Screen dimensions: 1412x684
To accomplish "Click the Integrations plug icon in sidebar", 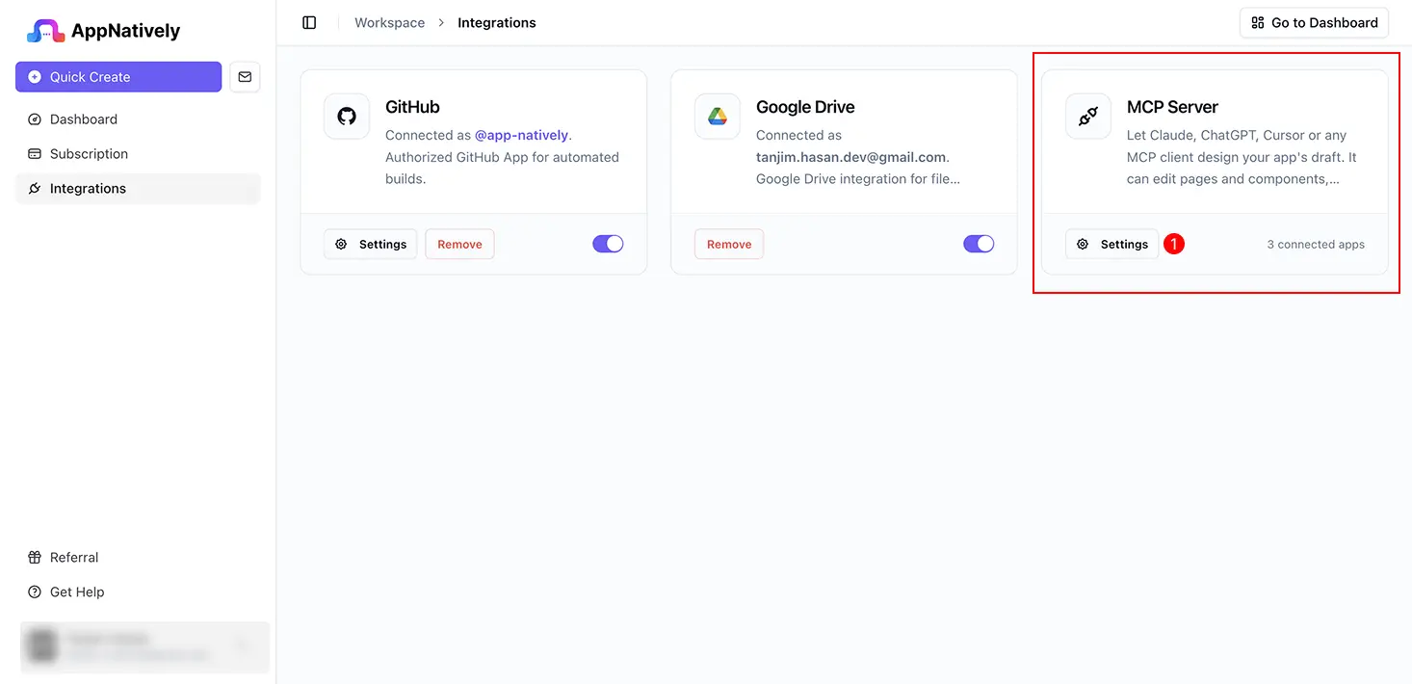I will coord(35,189).
